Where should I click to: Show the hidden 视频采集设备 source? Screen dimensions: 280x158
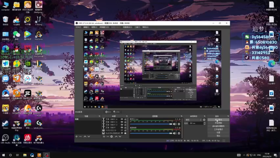coord(122,130)
